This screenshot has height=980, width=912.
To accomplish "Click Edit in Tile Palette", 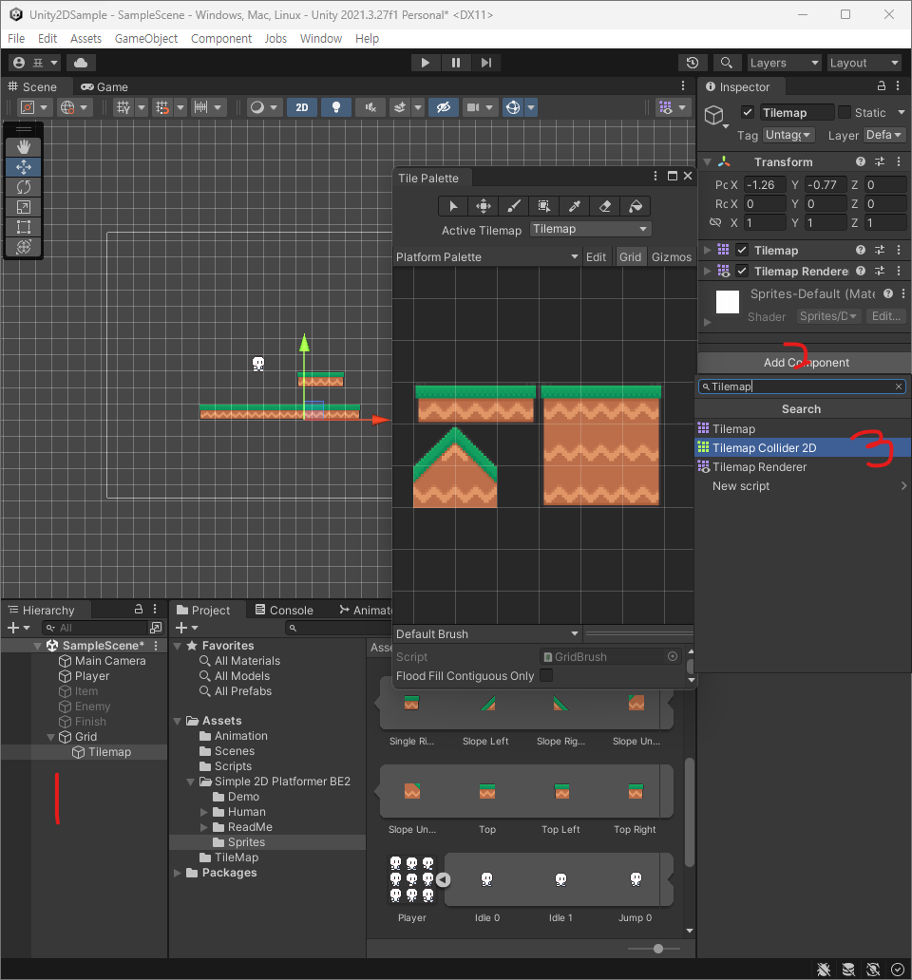I will (x=596, y=257).
